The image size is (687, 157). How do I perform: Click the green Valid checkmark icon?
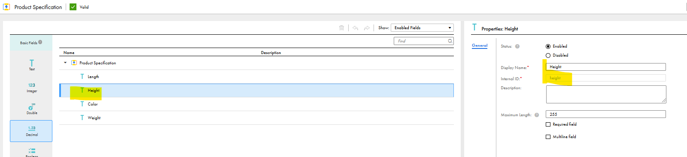(73, 7)
